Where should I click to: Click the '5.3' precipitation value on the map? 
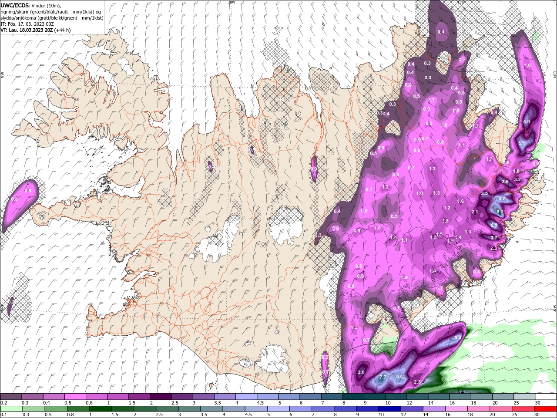click(457, 337)
